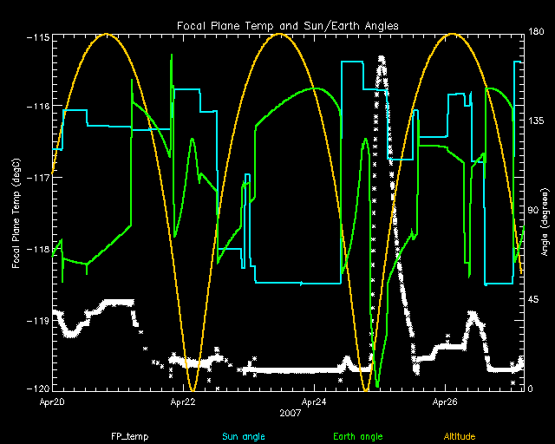
Task: Select the Earth angle legend label
Action: (x=358, y=436)
